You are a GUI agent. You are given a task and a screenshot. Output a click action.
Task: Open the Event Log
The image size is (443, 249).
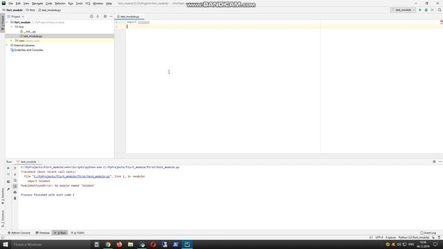pos(428,233)
